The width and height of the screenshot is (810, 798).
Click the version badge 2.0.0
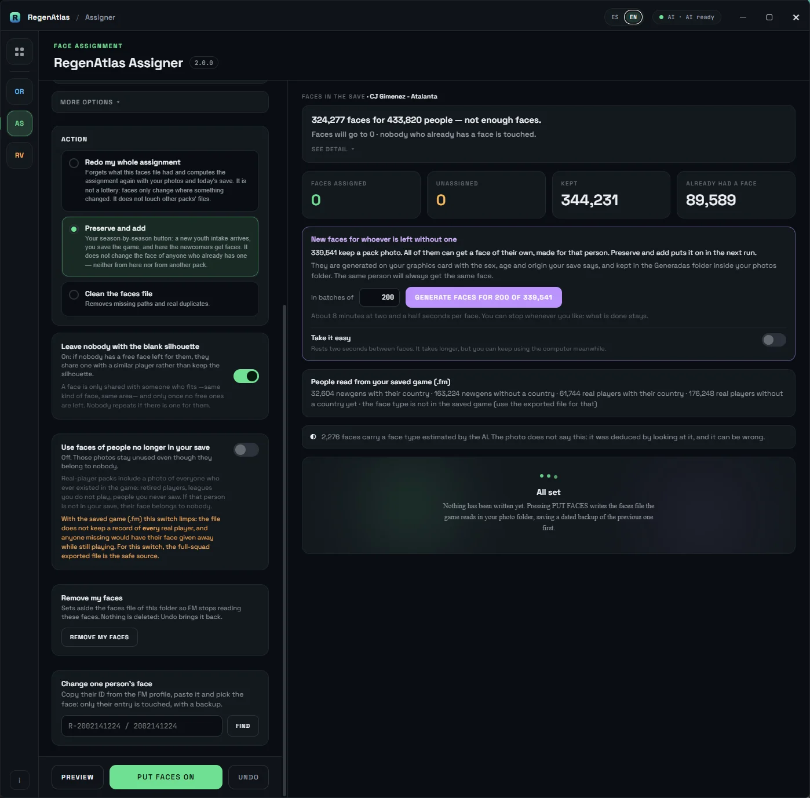tap(204, 63)
